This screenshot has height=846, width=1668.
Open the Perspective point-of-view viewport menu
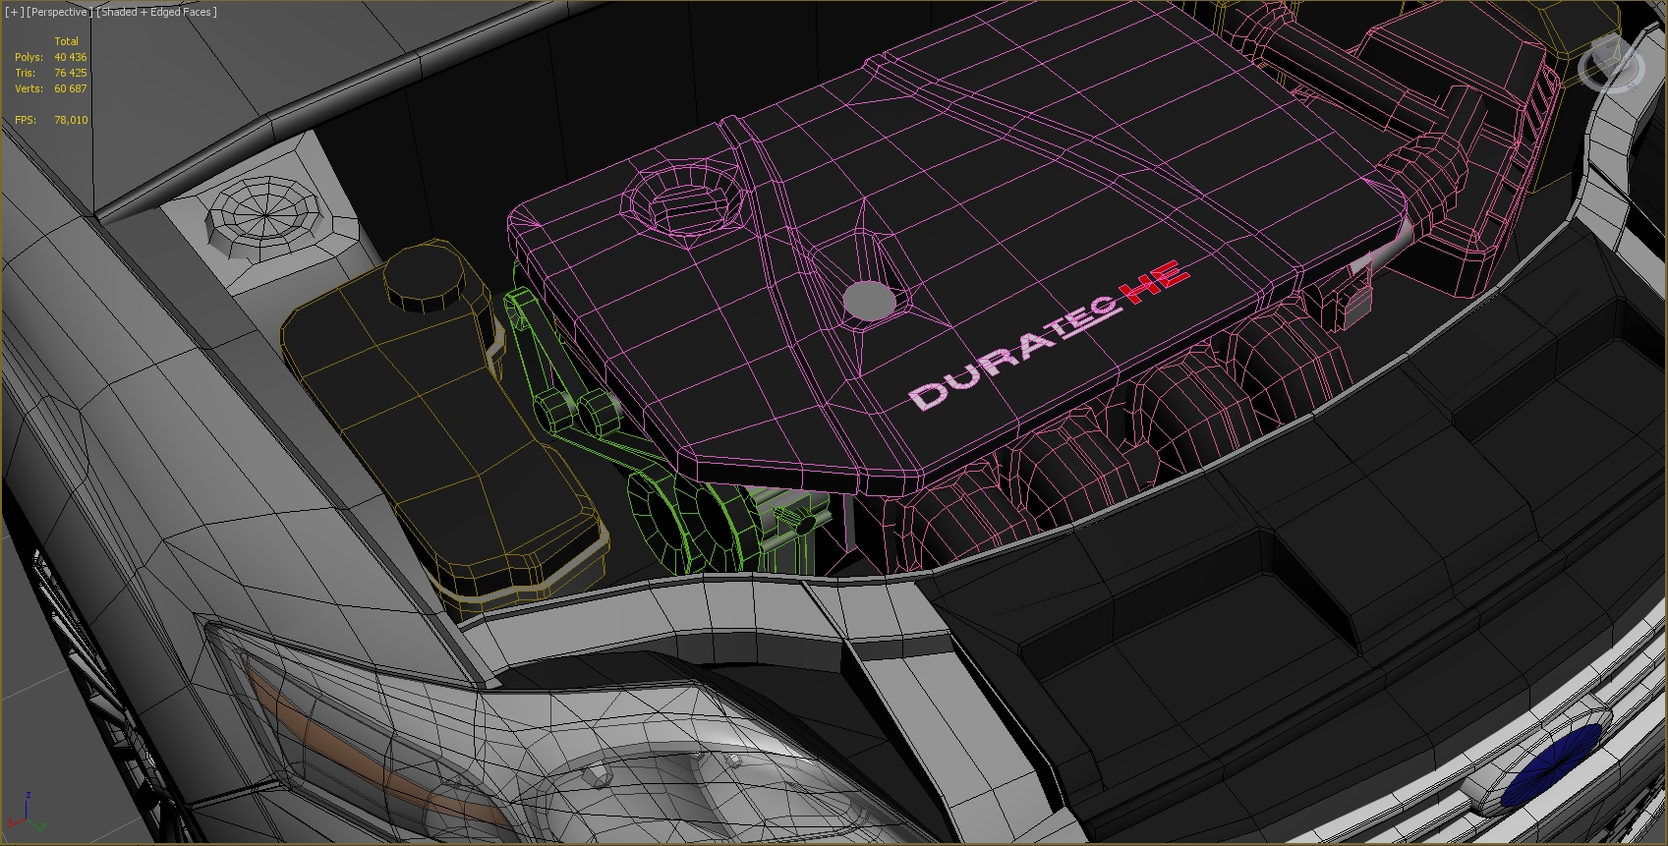tap(59, 12)
